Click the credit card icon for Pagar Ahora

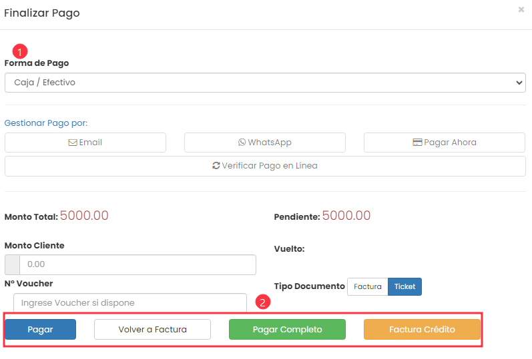417,143
